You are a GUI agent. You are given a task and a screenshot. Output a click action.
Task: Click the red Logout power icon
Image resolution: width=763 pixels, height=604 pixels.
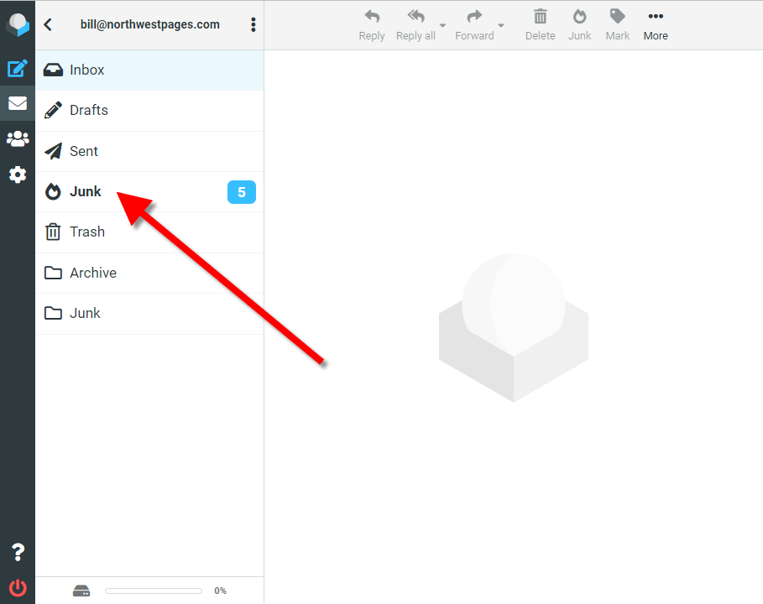click(x=18, y=587)
